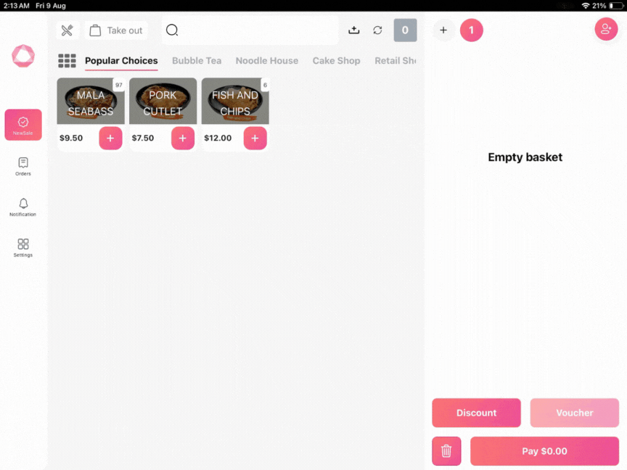Click the dine-in fork and knife icon
This screenshot has width=627, height=470.
67,30
